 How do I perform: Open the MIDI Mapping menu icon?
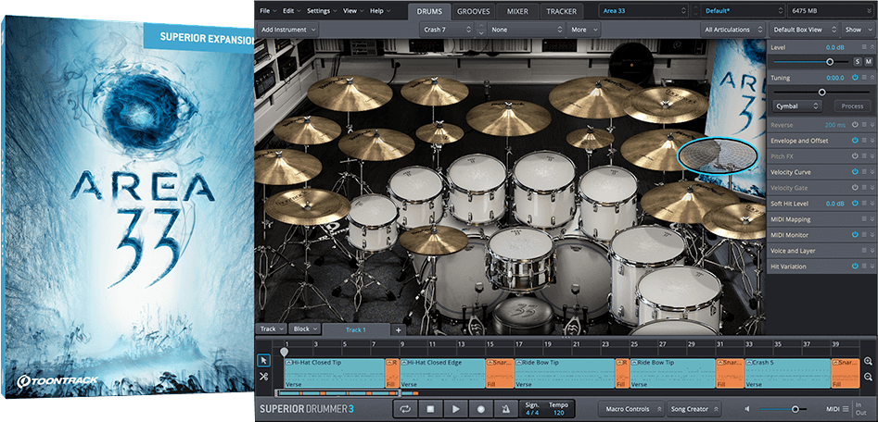(x=864, y=219)
